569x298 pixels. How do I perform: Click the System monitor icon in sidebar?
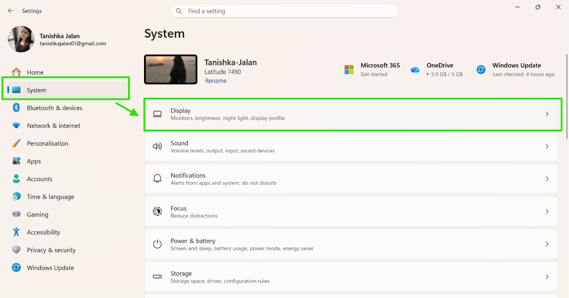pyautogui.click(x=16, y=90)
